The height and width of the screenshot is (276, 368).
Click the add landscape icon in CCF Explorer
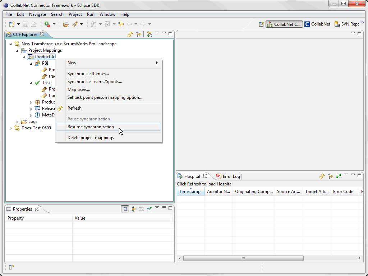[149, 34]
